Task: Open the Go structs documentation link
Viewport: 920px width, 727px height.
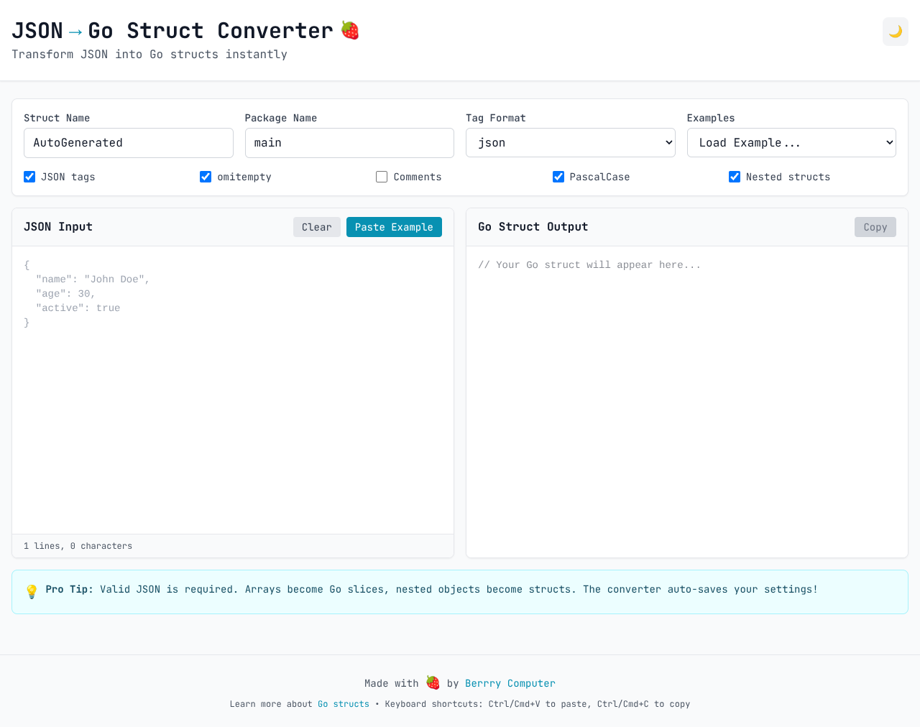Action: 343,704
